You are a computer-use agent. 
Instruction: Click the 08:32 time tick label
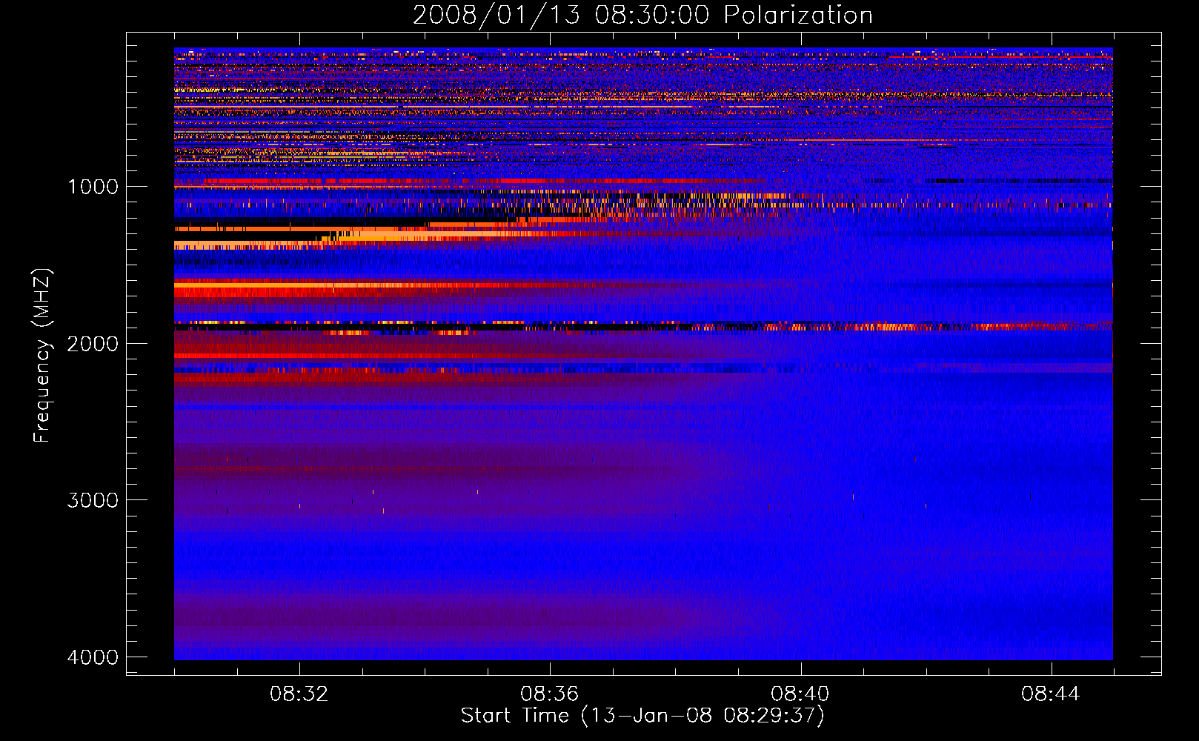299,694
